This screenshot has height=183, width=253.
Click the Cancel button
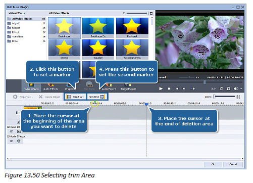click(233, 164)
